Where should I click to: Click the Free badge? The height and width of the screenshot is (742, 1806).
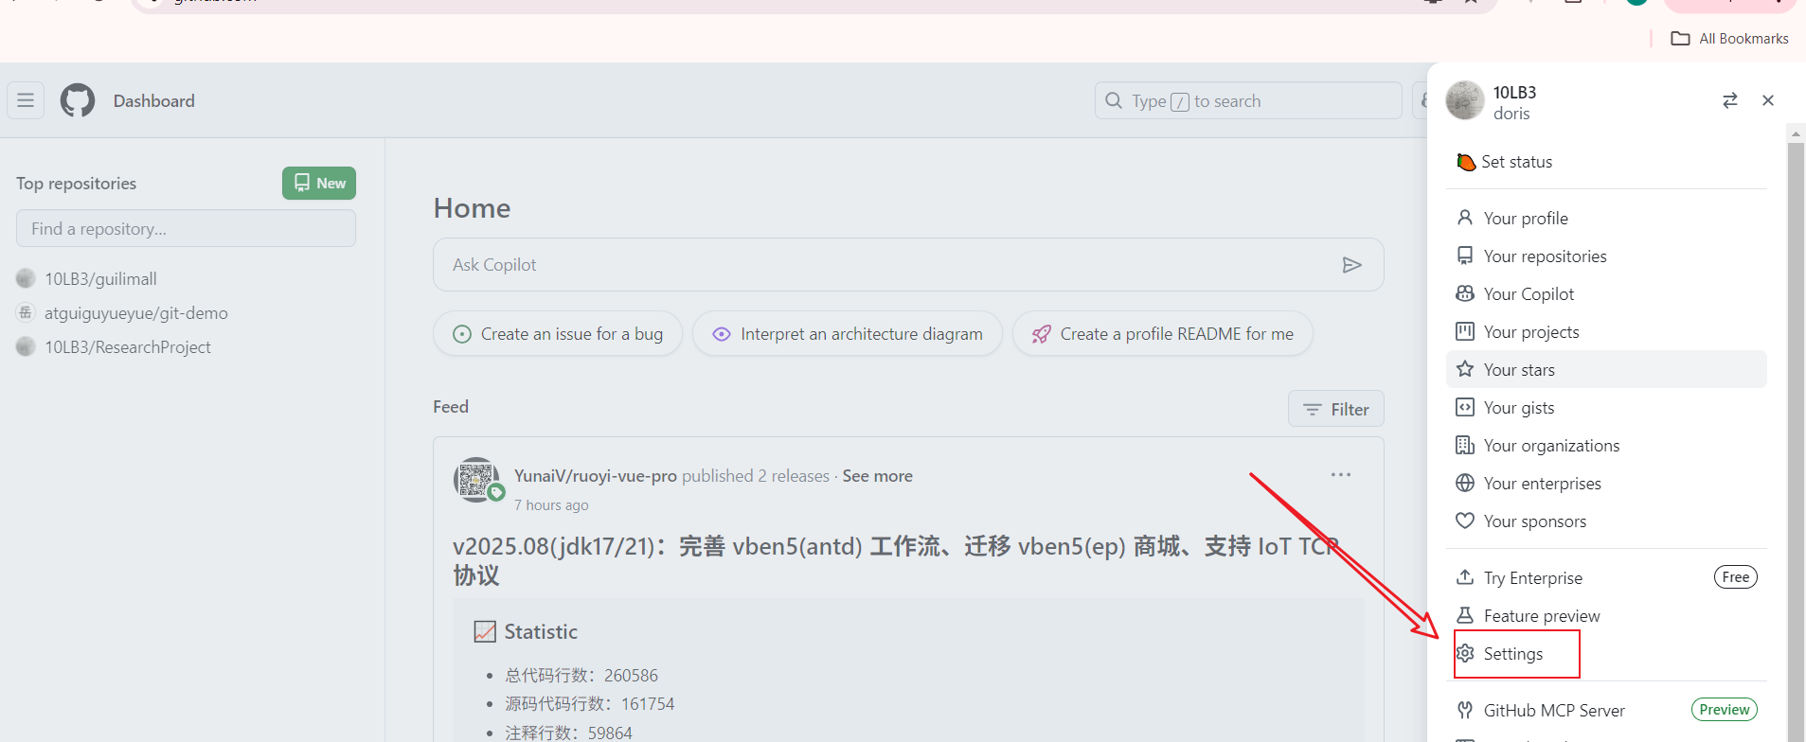tap(1736, 577)
